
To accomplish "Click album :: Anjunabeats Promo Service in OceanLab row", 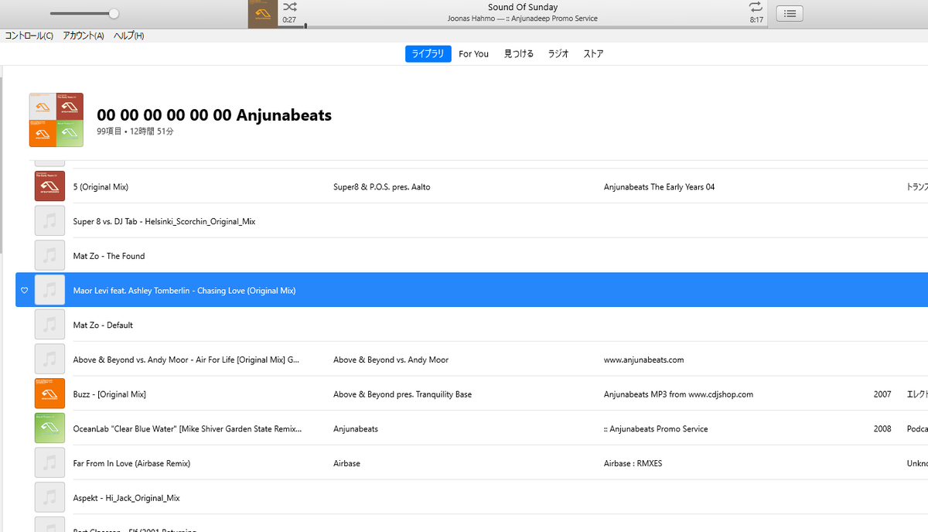I will pos(656,428).
